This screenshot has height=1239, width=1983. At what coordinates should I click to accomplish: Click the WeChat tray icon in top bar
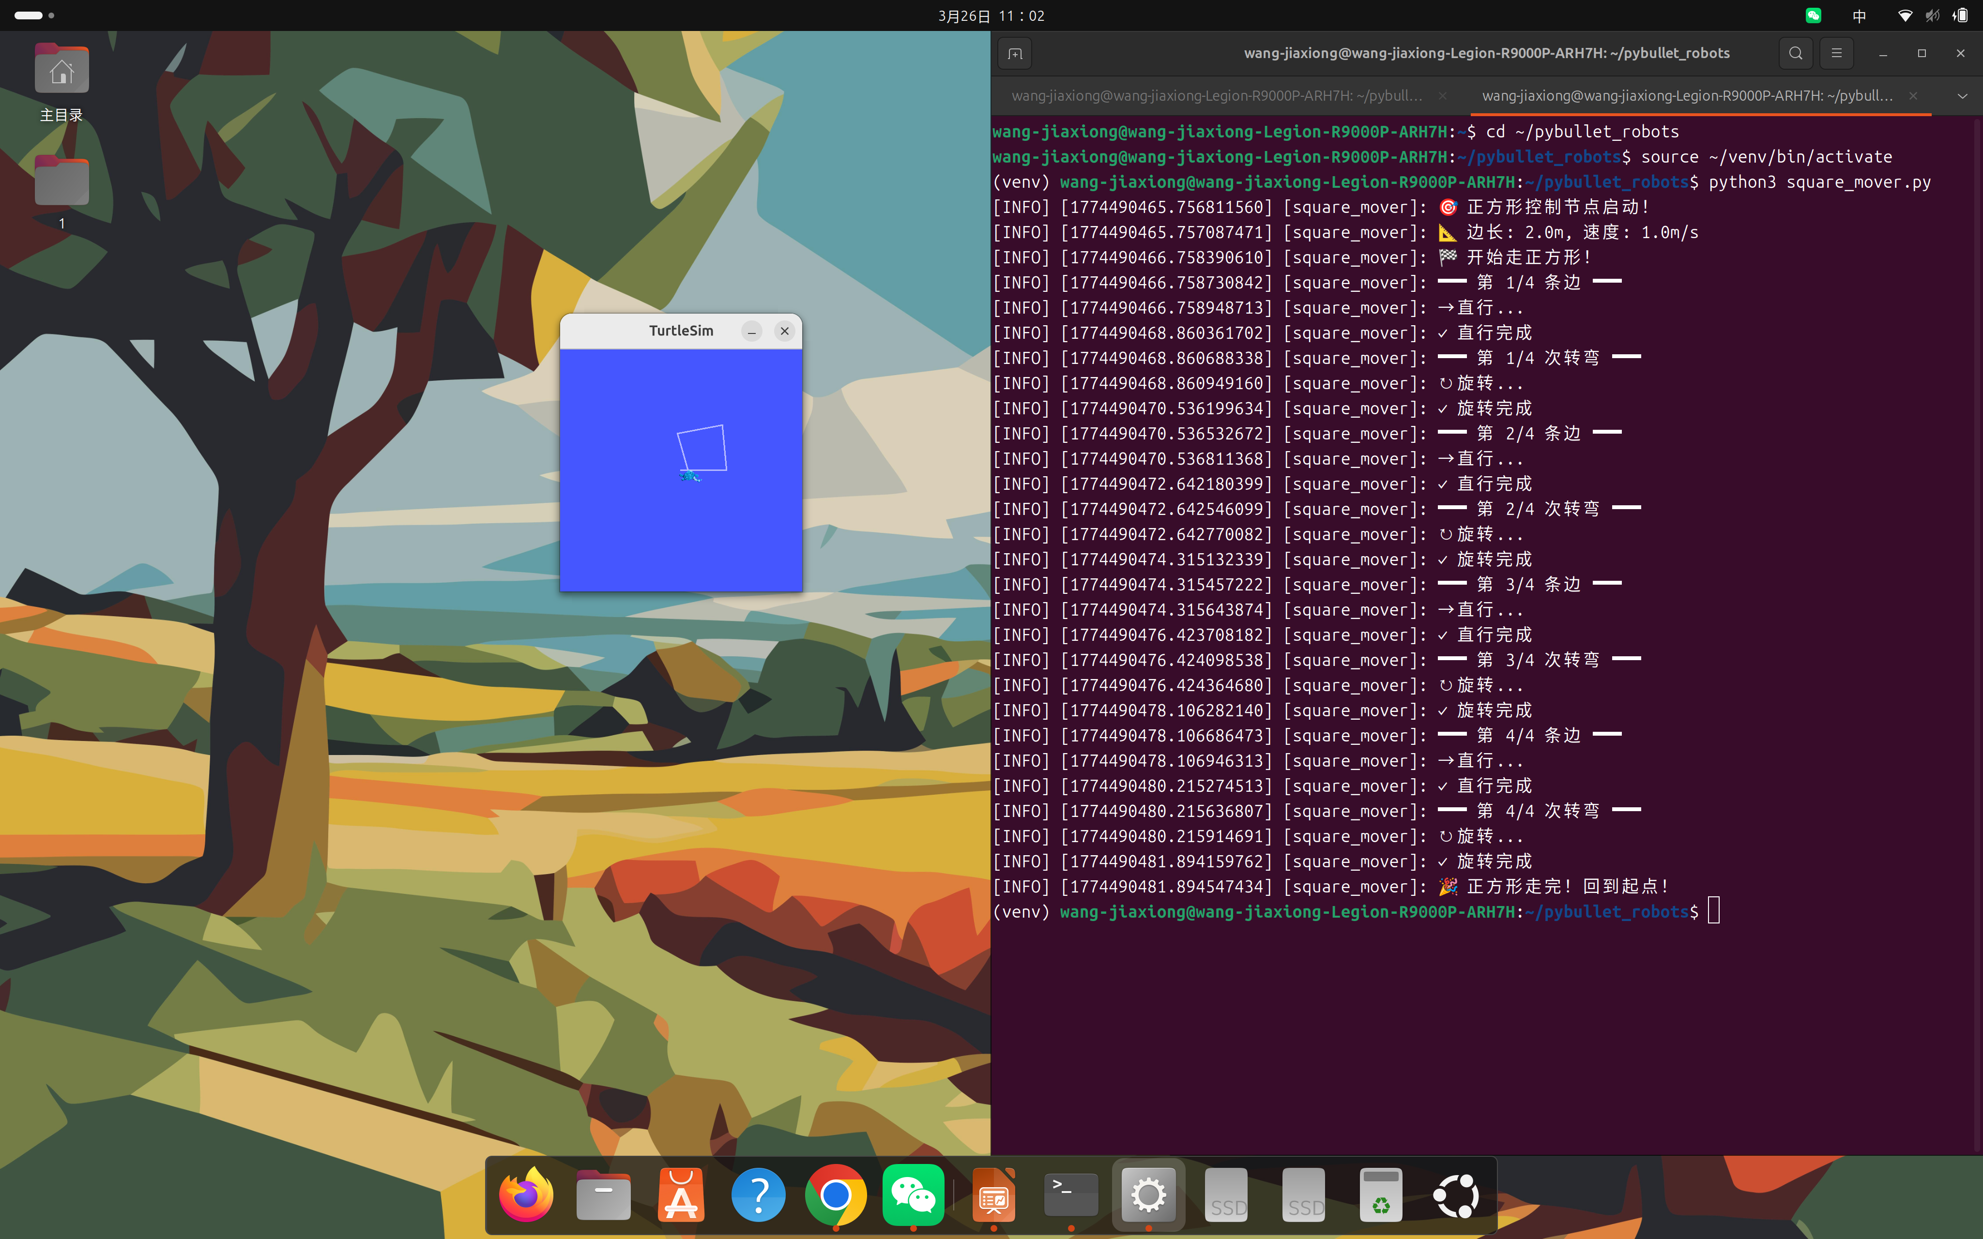coord(1813,15)
